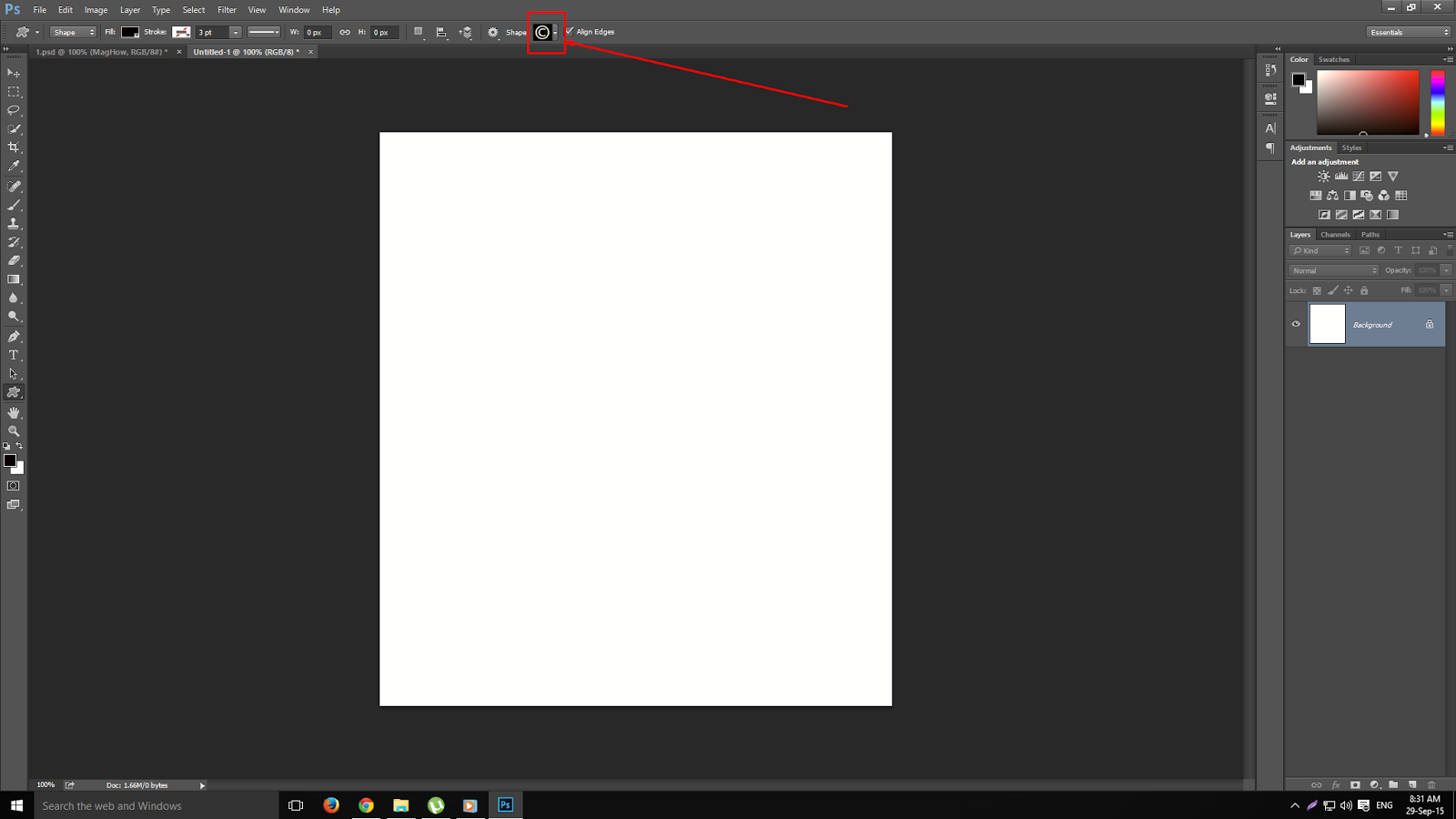This screenshot has height=819, width=1456.
Task: Open the Layers panel menu
Action: pyautogui.click(x=1448, y=235)
